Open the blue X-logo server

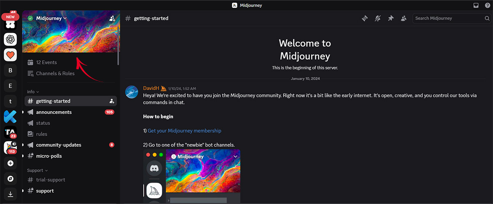click(x=10, y=117)
